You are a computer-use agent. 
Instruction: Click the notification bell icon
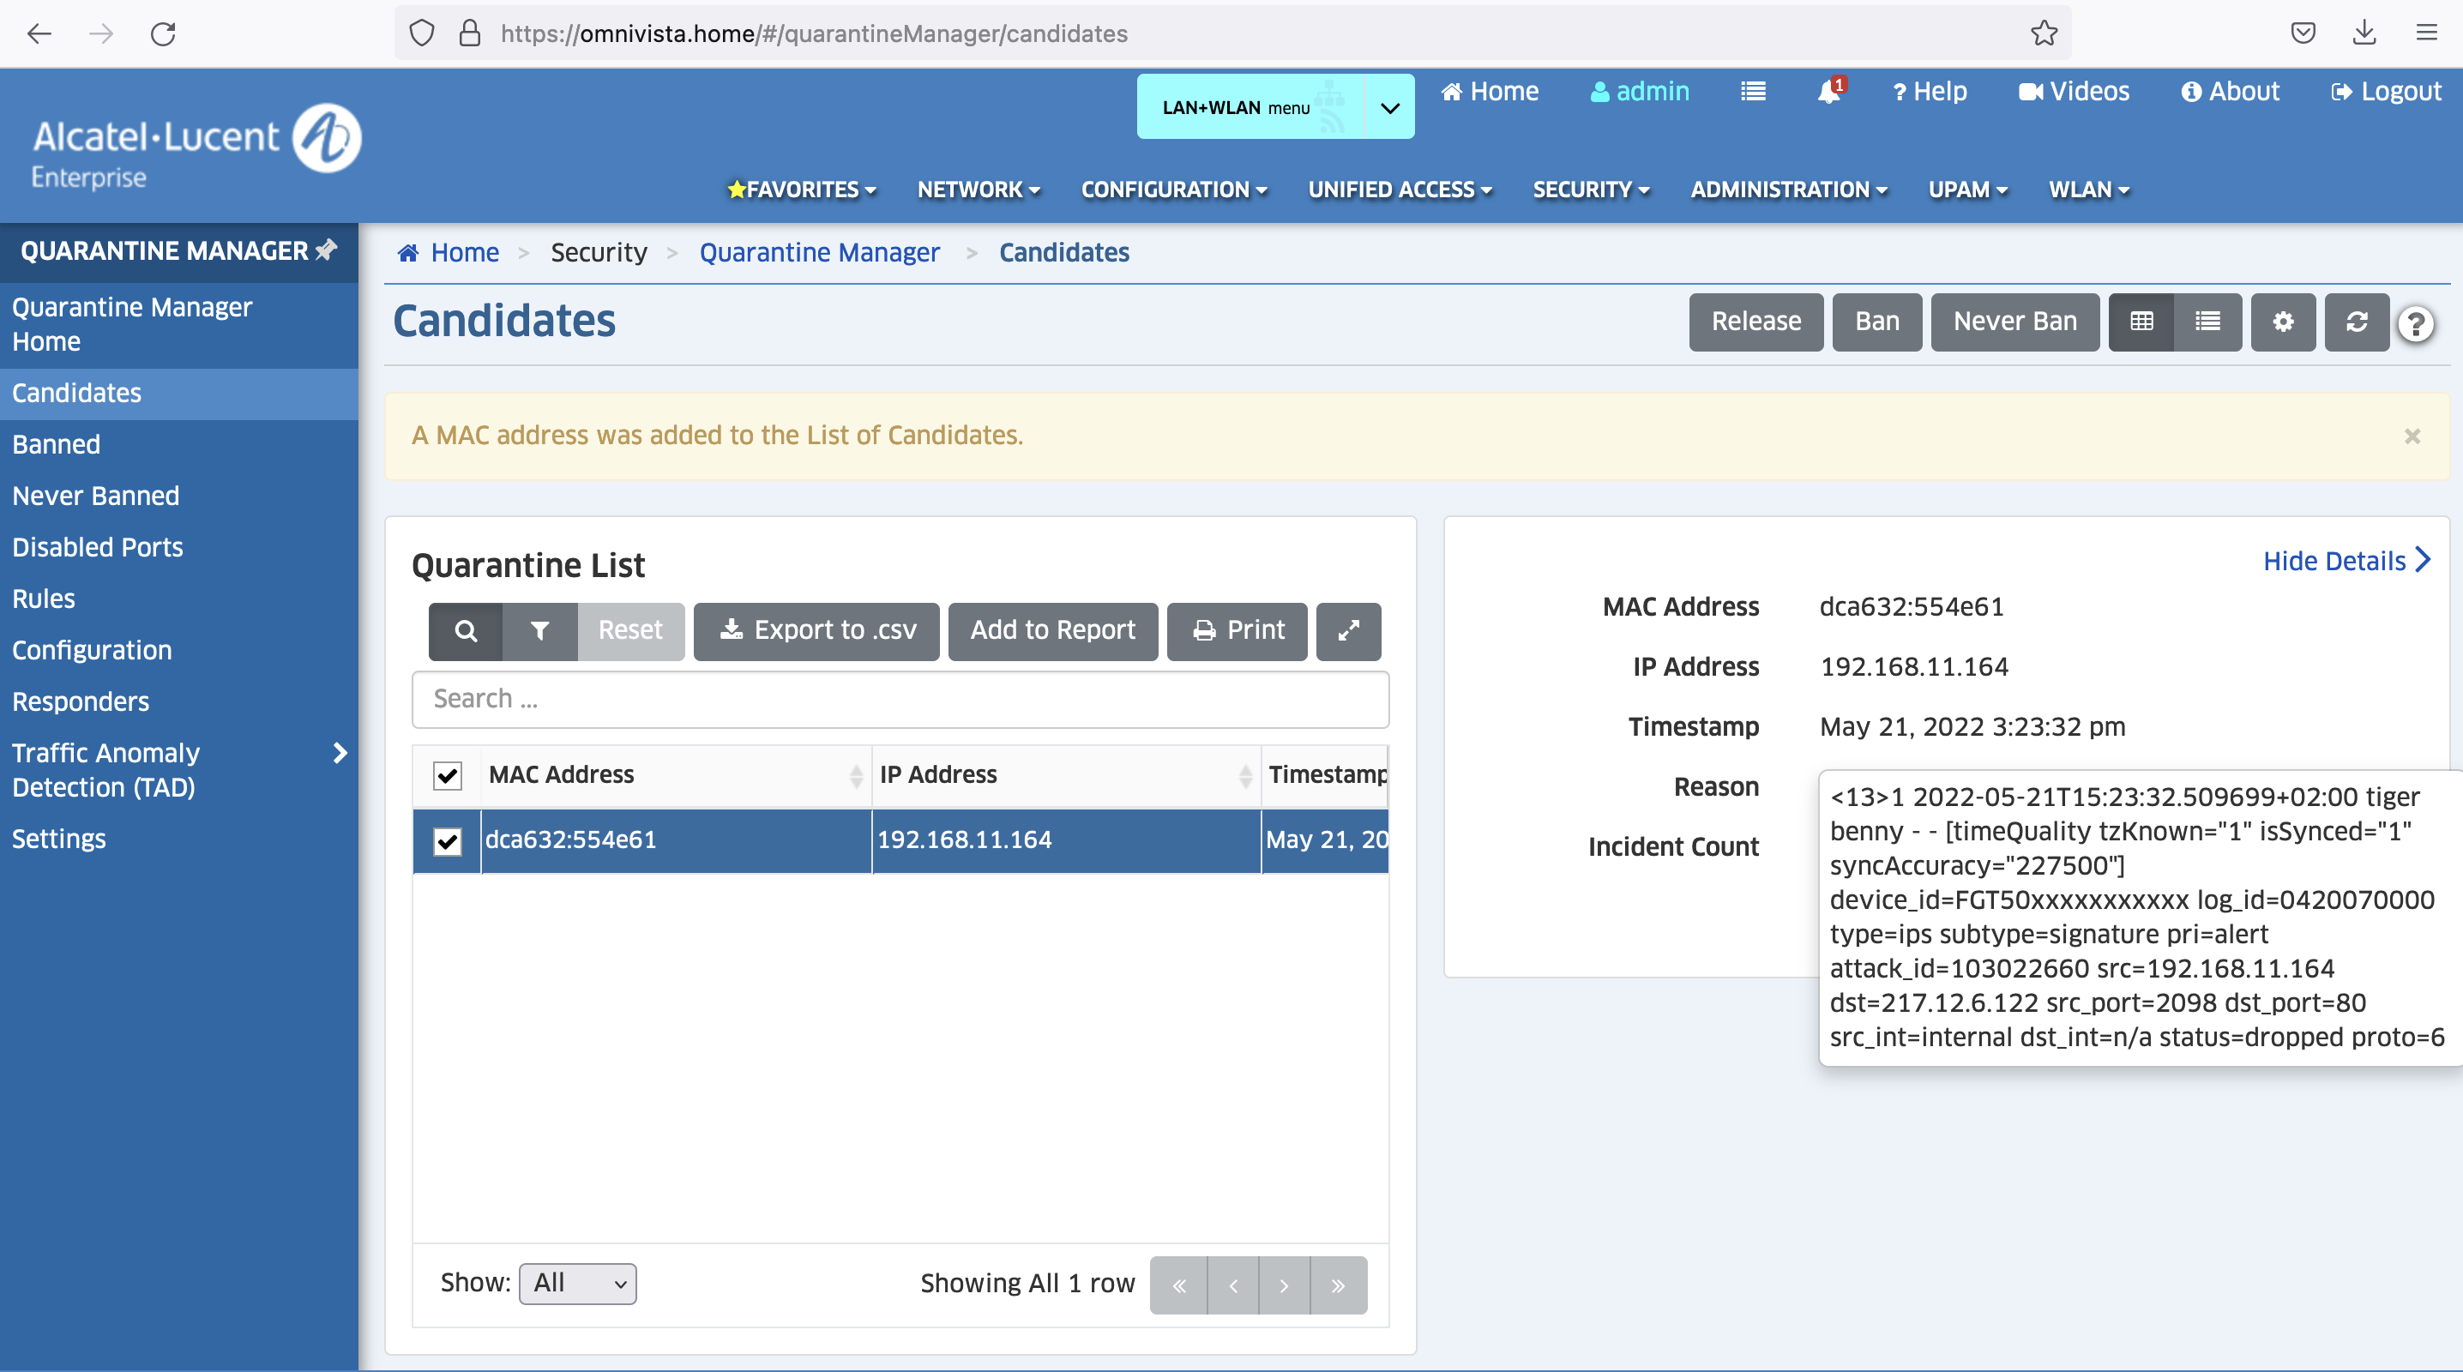pyautogui.click(x=1828, y=92)
